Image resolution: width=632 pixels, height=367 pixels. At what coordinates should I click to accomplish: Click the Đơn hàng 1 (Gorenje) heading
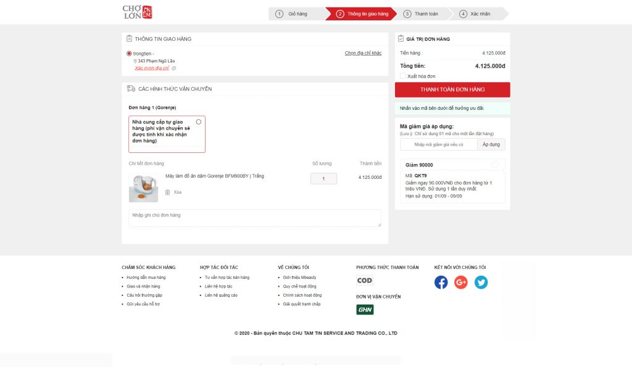pyautogui.click(x=152, y=107)
